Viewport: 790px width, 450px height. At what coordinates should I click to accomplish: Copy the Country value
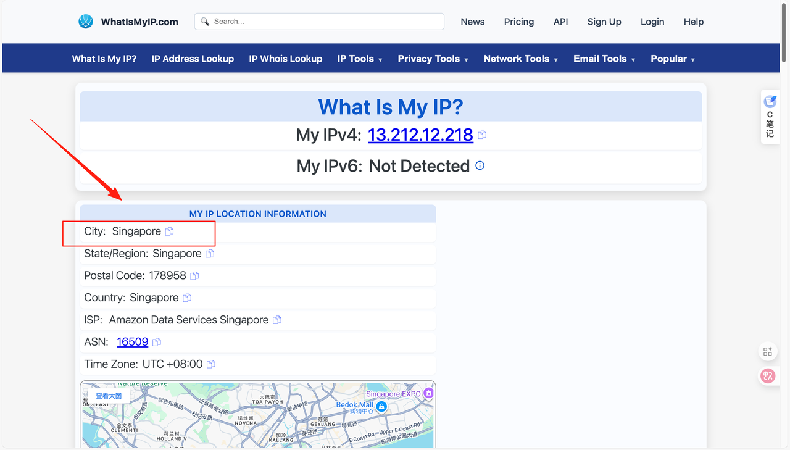pos(187,298)
